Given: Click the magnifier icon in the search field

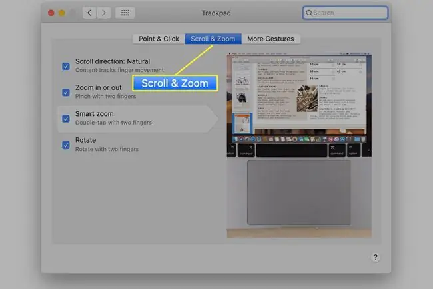Looking at the screenshot, I should click(x=309, y=13).
